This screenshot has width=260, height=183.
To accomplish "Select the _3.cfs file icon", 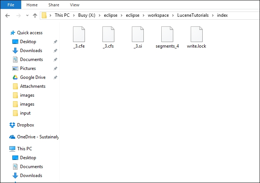I will (108, 34).
